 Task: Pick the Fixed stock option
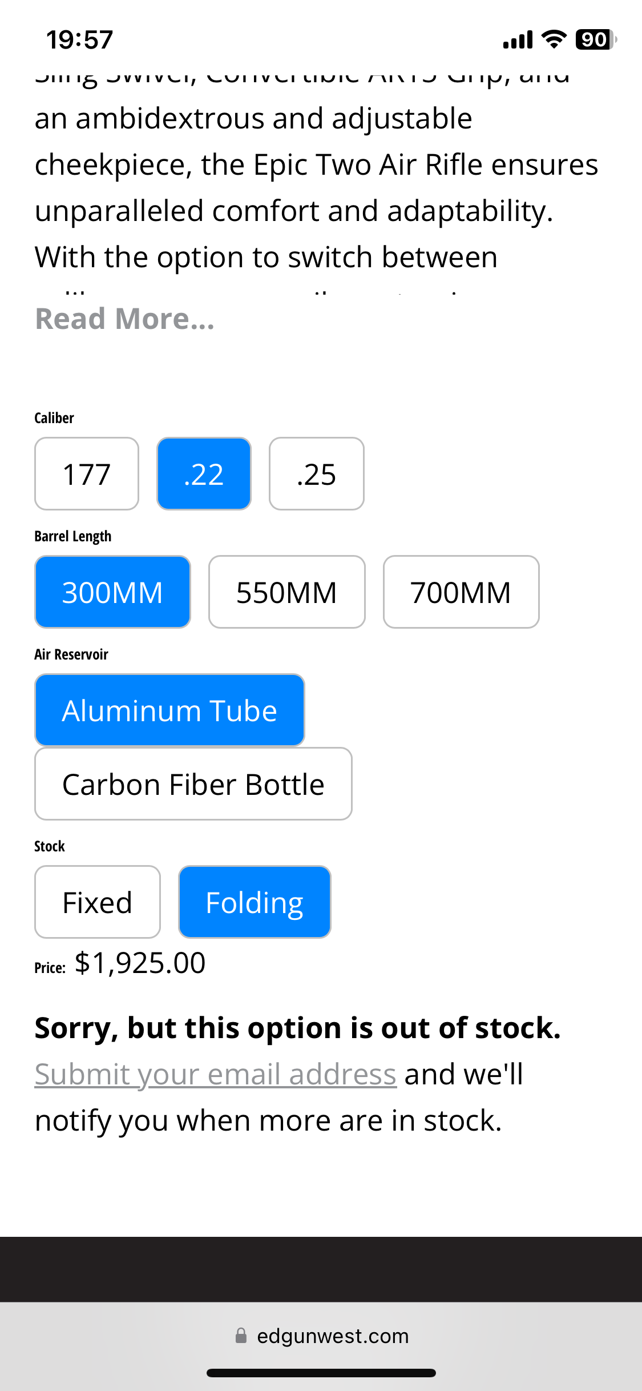98,902
